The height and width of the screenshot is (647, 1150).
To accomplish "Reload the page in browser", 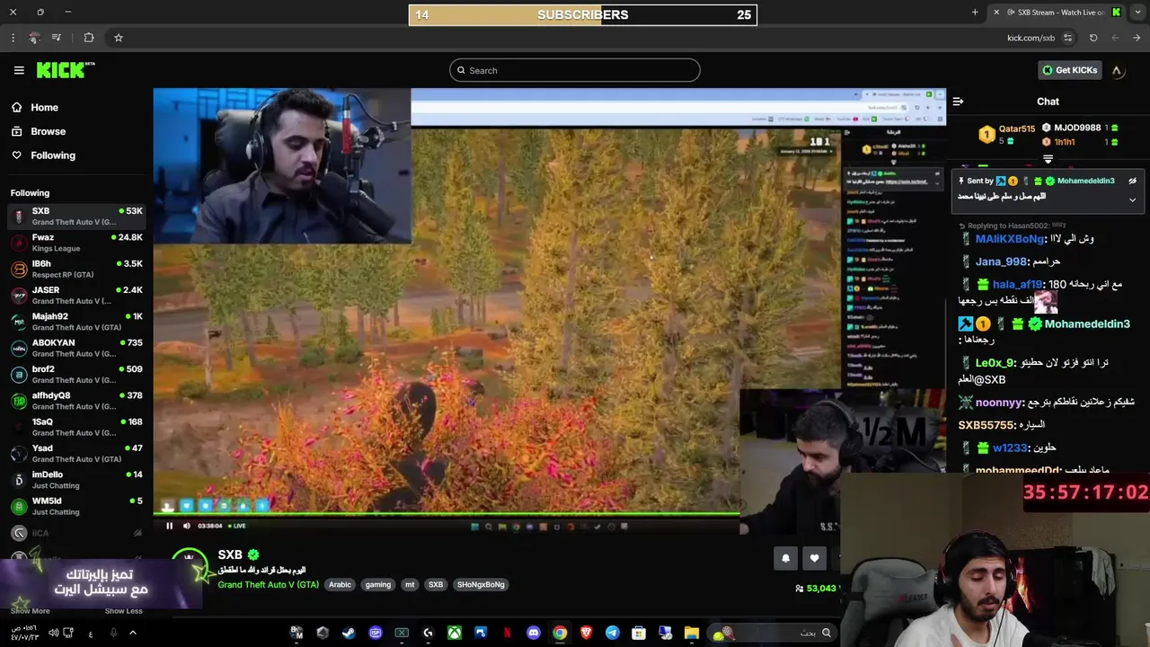I will (1093, 38).
